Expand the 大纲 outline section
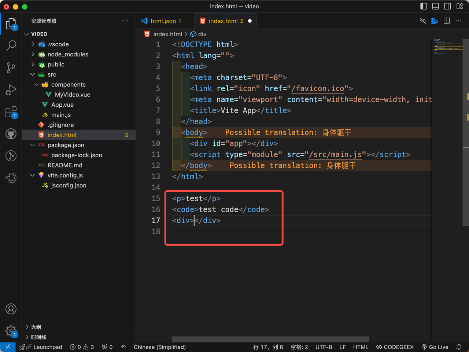The image size is (469, 352). (36, 327)
